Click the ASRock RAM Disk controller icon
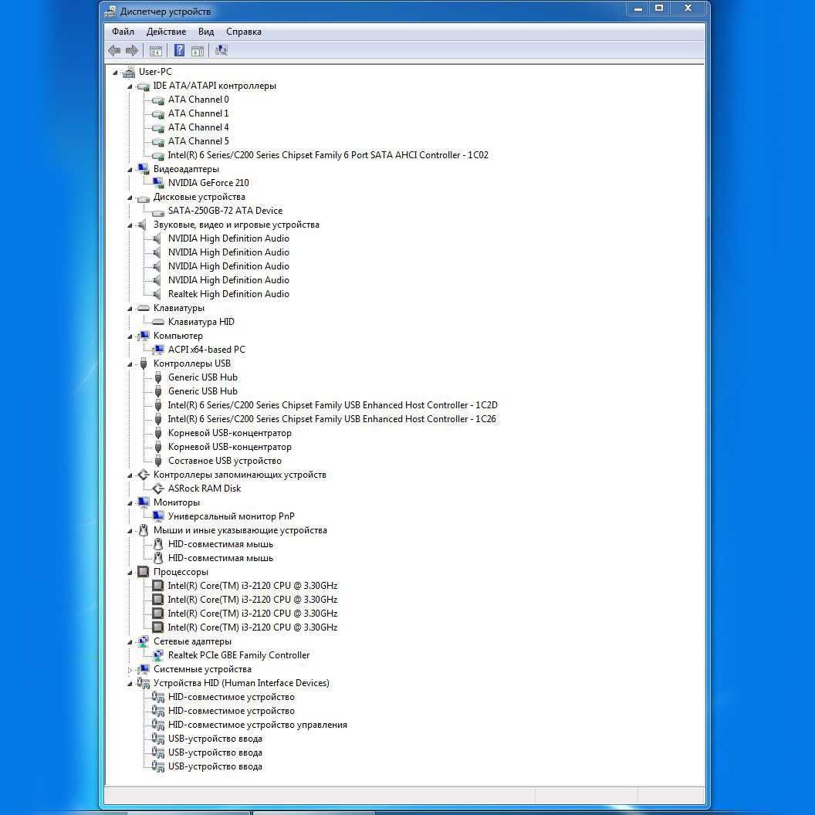The image size is (815, 815). point(158,489)
